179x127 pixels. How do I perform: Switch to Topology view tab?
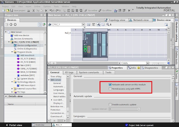pyautogui.click(x=116, y=20)
